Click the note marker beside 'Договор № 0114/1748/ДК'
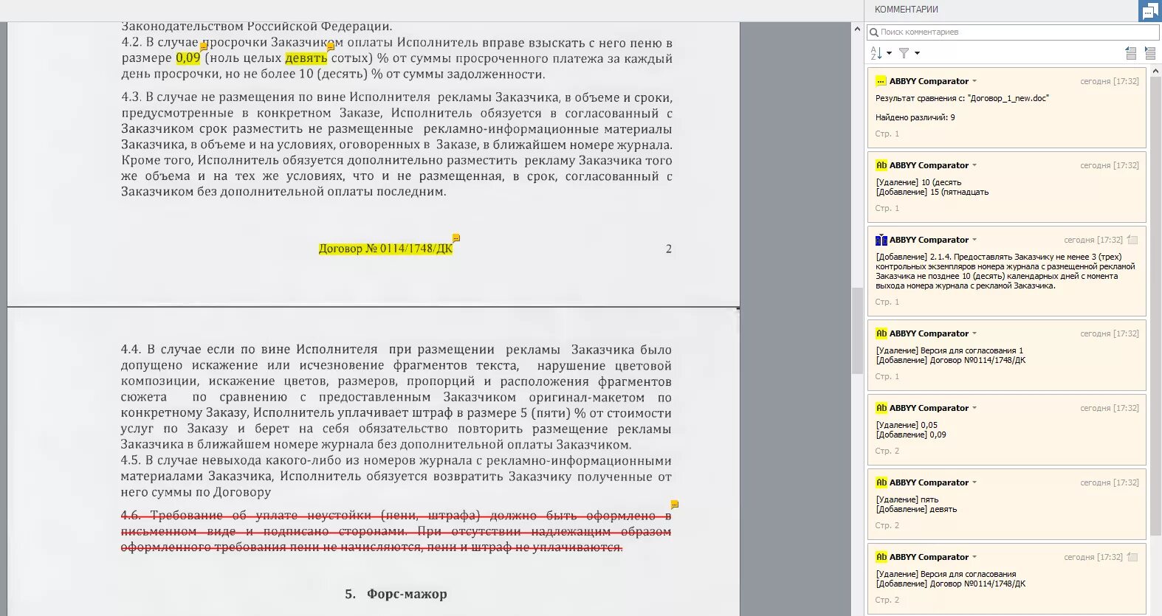Image resolution: width=1162 pixels, height=616 pixels. (x=456, y=238)
